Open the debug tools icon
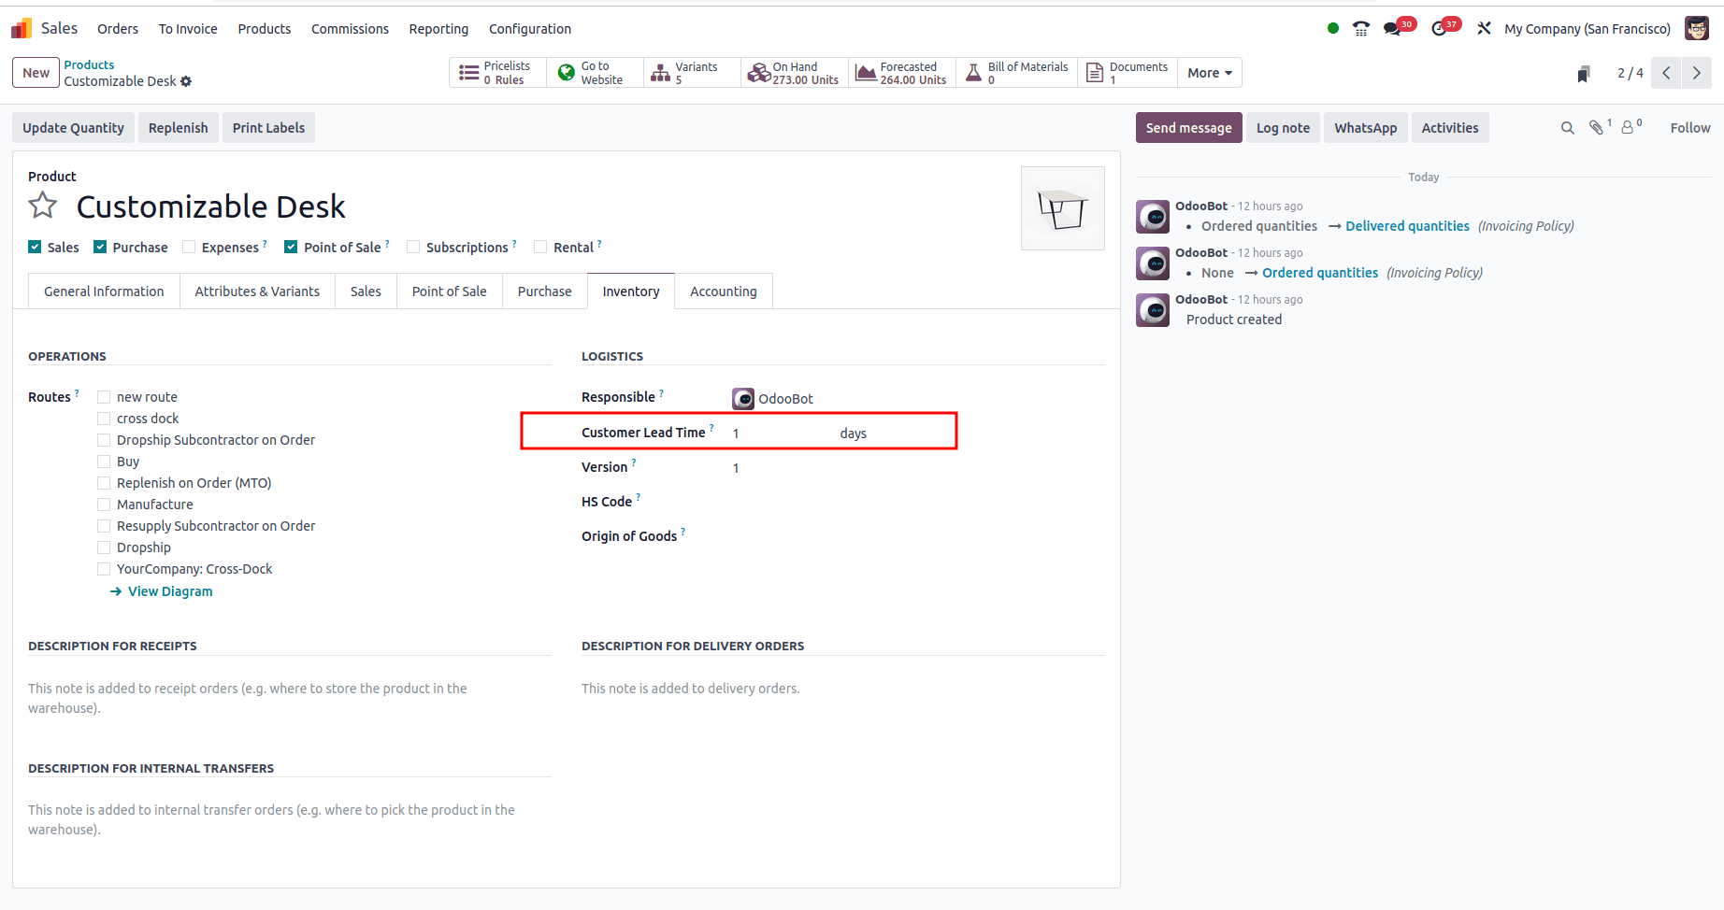 click(1484, 29)
